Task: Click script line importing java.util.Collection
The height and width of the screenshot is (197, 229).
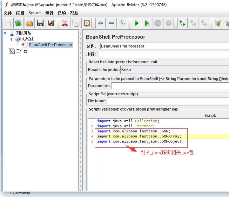Action: click(128, 121)
